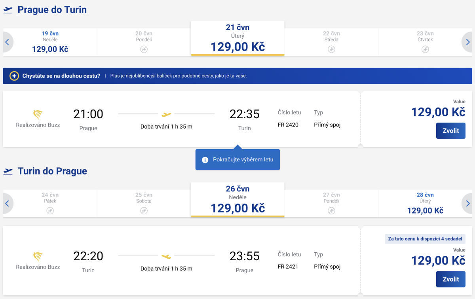Select 28 čvn Úterý return date
This screenshot has height=299, width=475.
click(425, 203)
